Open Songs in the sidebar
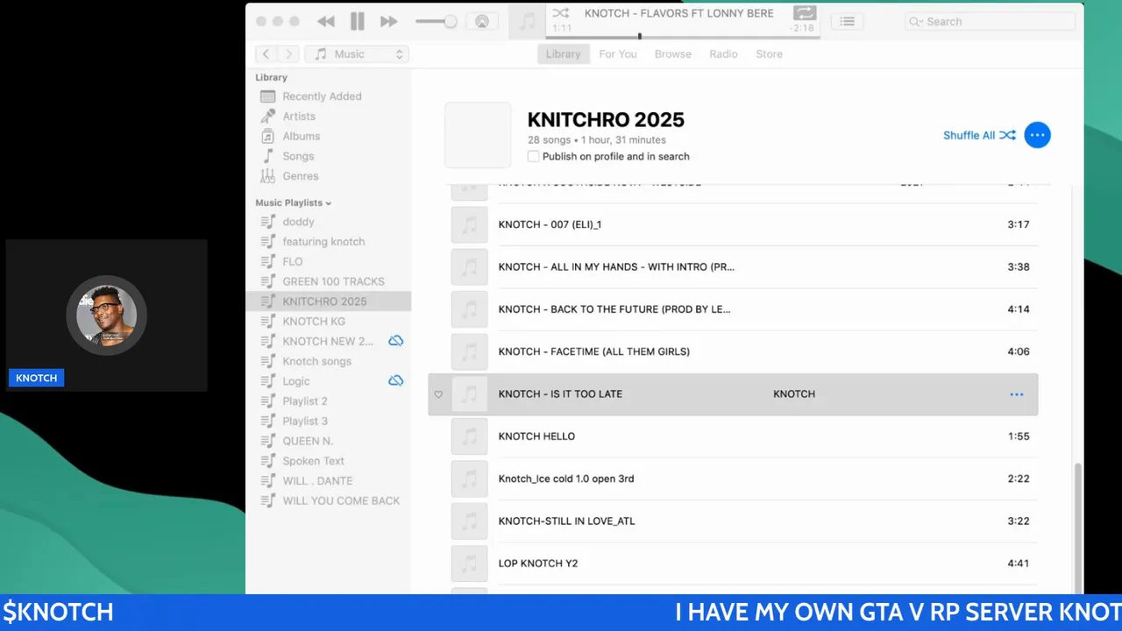 click(298, 156)
